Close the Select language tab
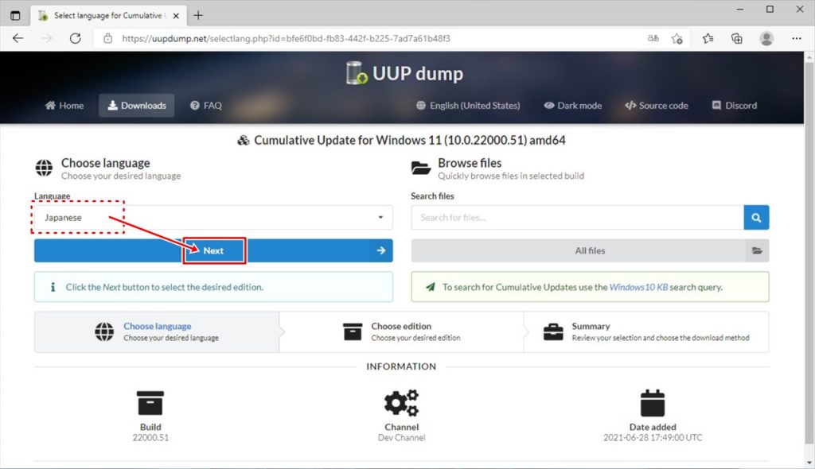 [x=176, y=16]
